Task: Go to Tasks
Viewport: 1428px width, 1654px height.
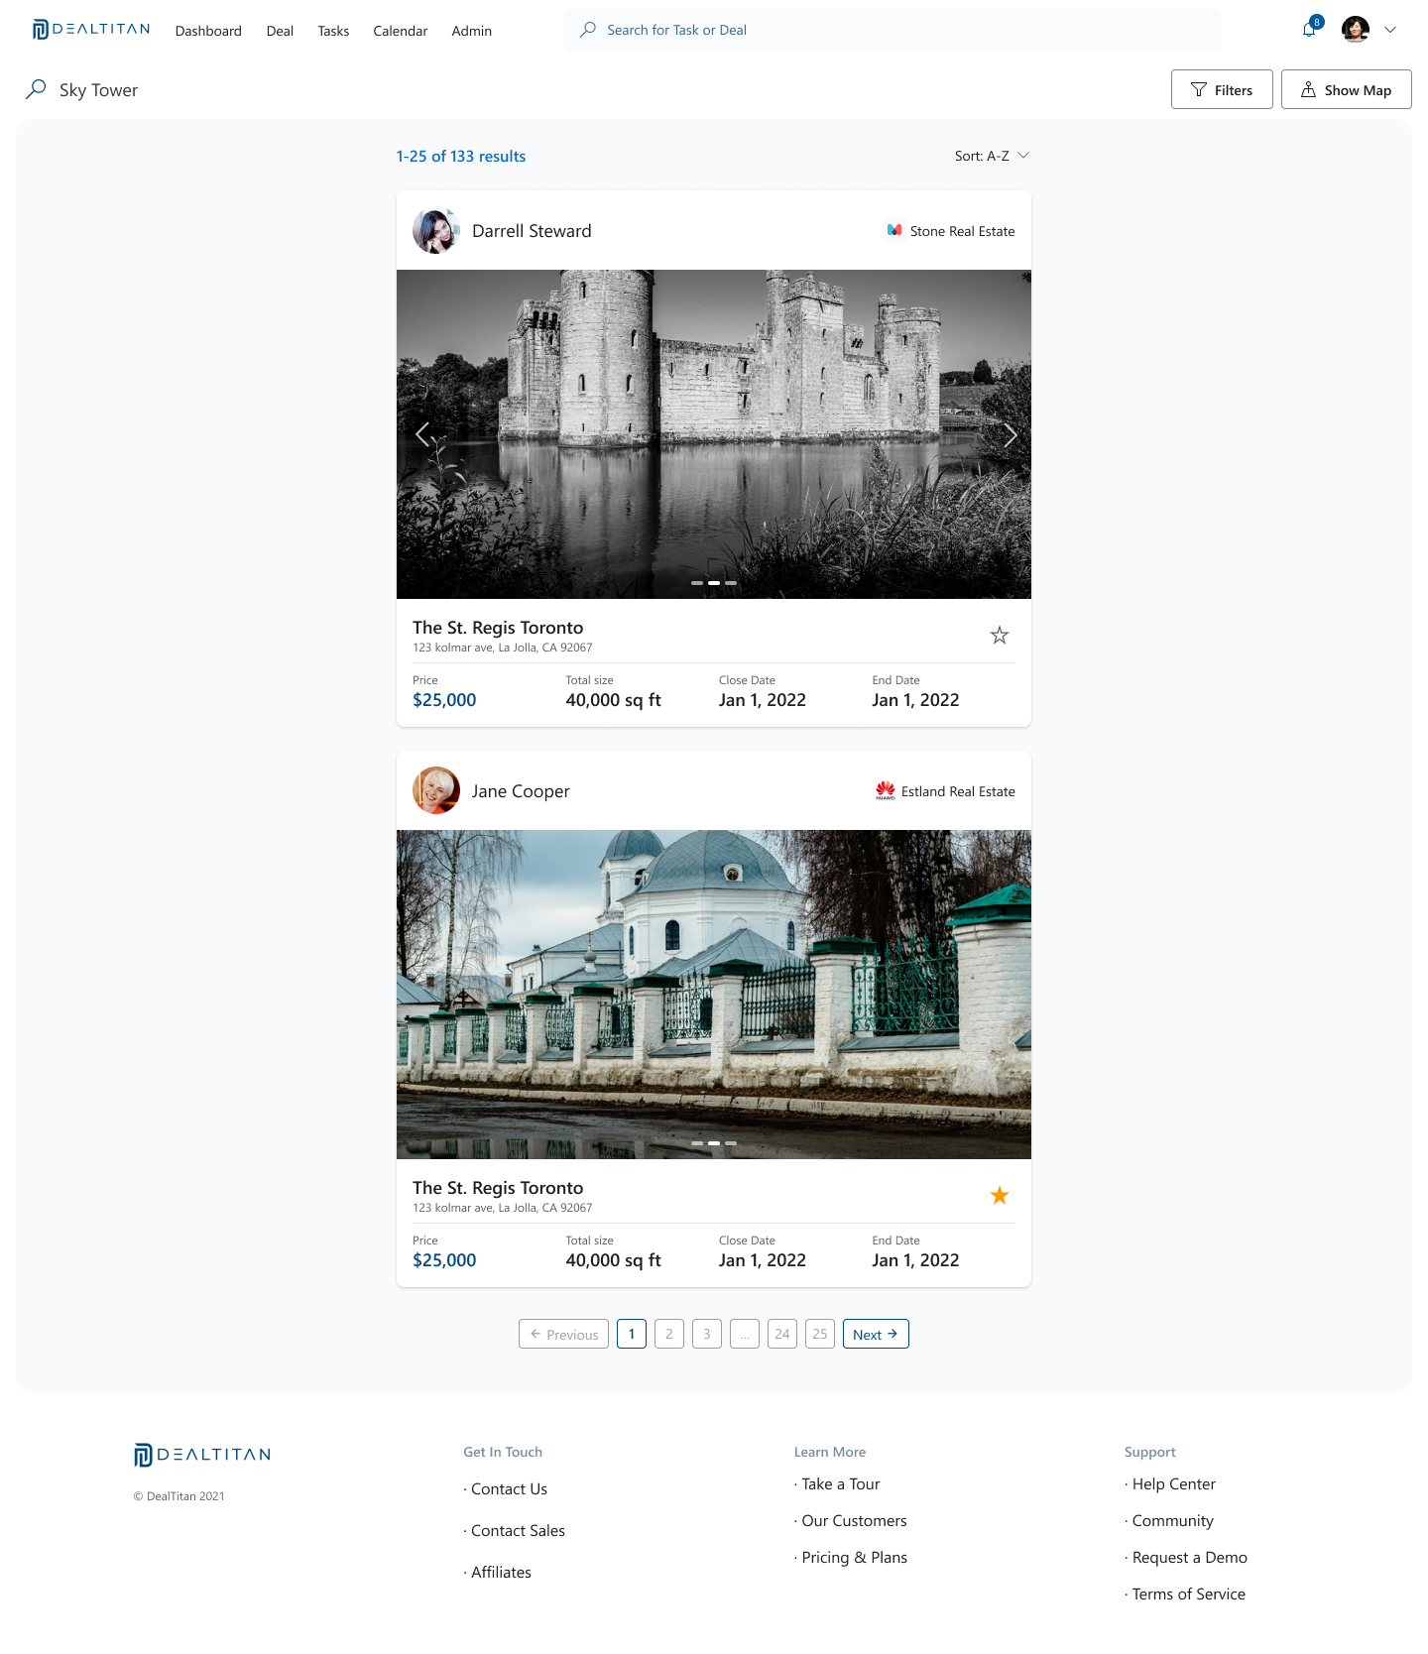Action: click(x=333, y=31)
